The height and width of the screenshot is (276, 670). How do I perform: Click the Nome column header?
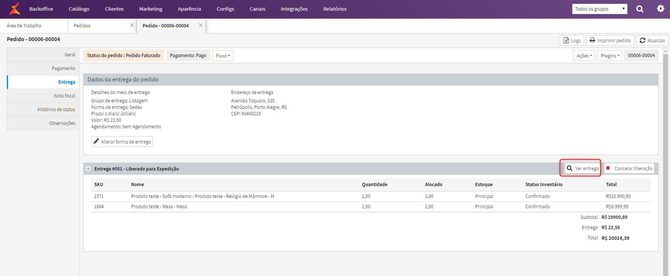pos(137,185)
